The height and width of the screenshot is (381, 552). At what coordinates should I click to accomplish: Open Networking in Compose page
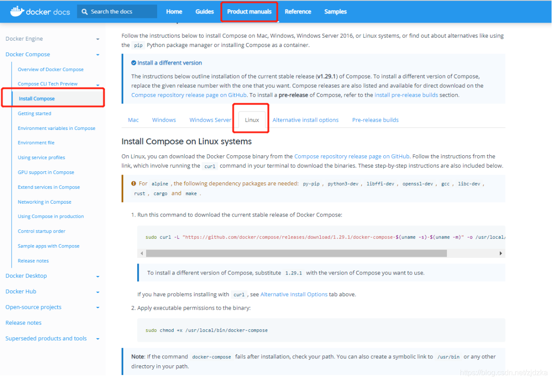click(45, 202)
